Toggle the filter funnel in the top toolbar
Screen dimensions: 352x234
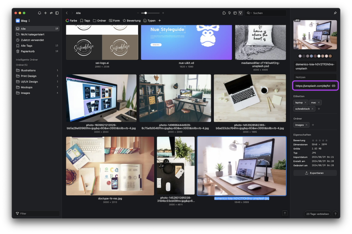pos(240,13)
